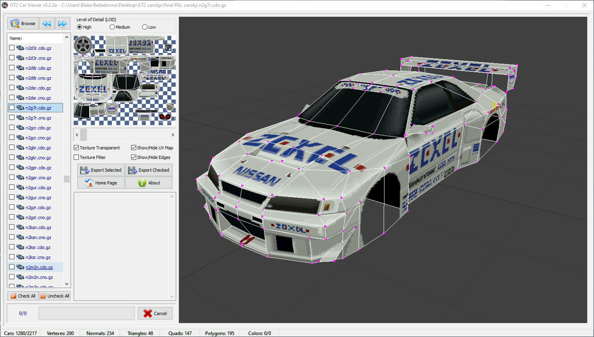Click car icon beside n2d8r.cdo.gz
The width and height of the screenshot is (594, 337).
click(x=20, y=68)
